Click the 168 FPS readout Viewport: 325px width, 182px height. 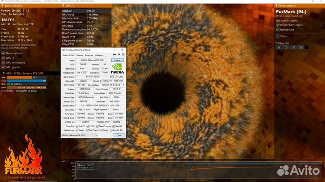click(8, 20)
